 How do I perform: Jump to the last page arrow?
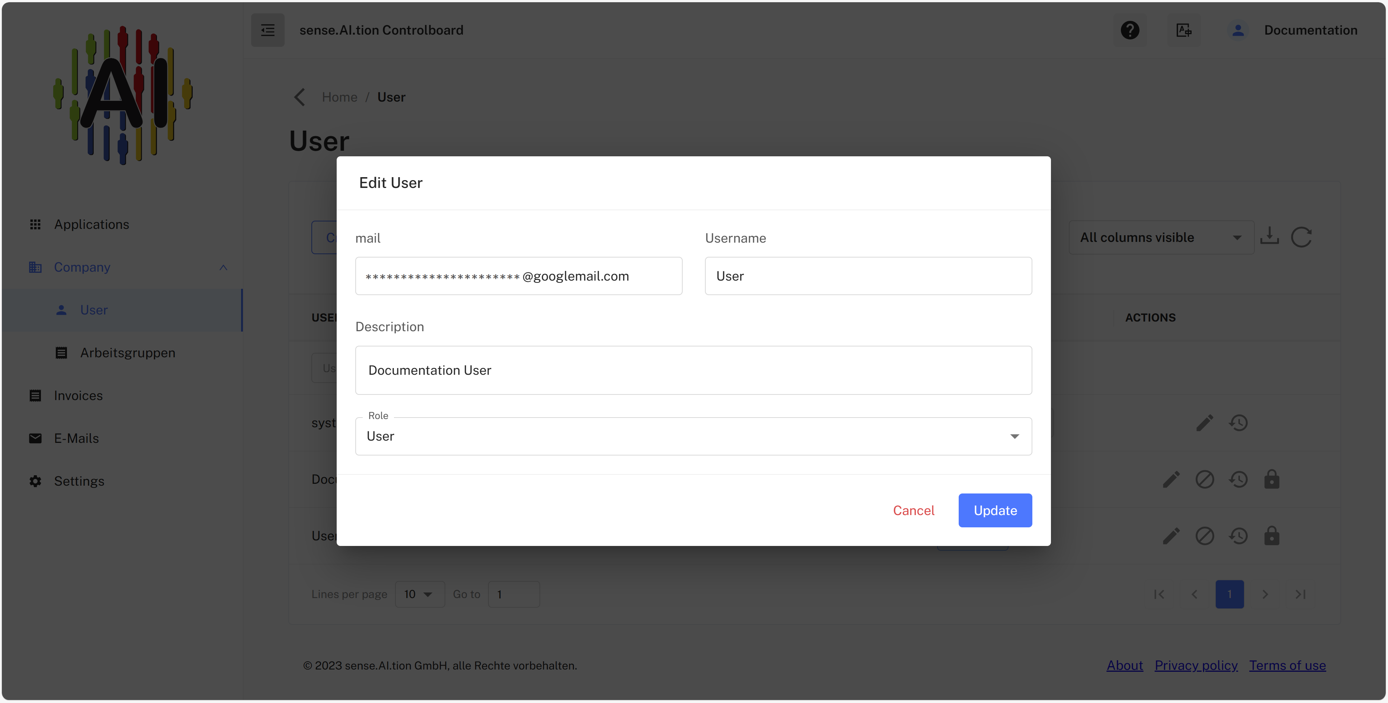point(1300,594)
